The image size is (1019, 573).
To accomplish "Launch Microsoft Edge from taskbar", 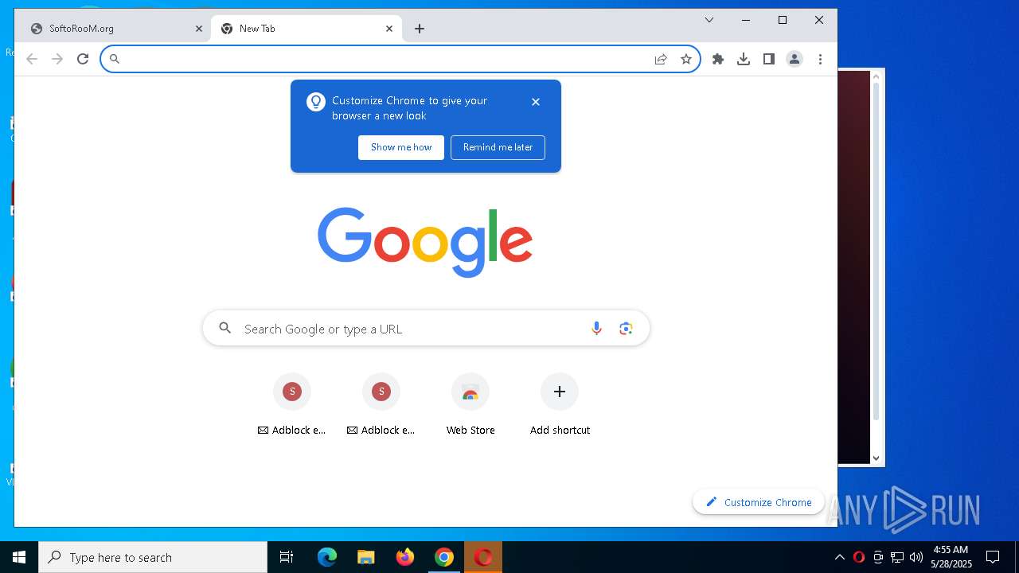I will click(x=327, y=557).
